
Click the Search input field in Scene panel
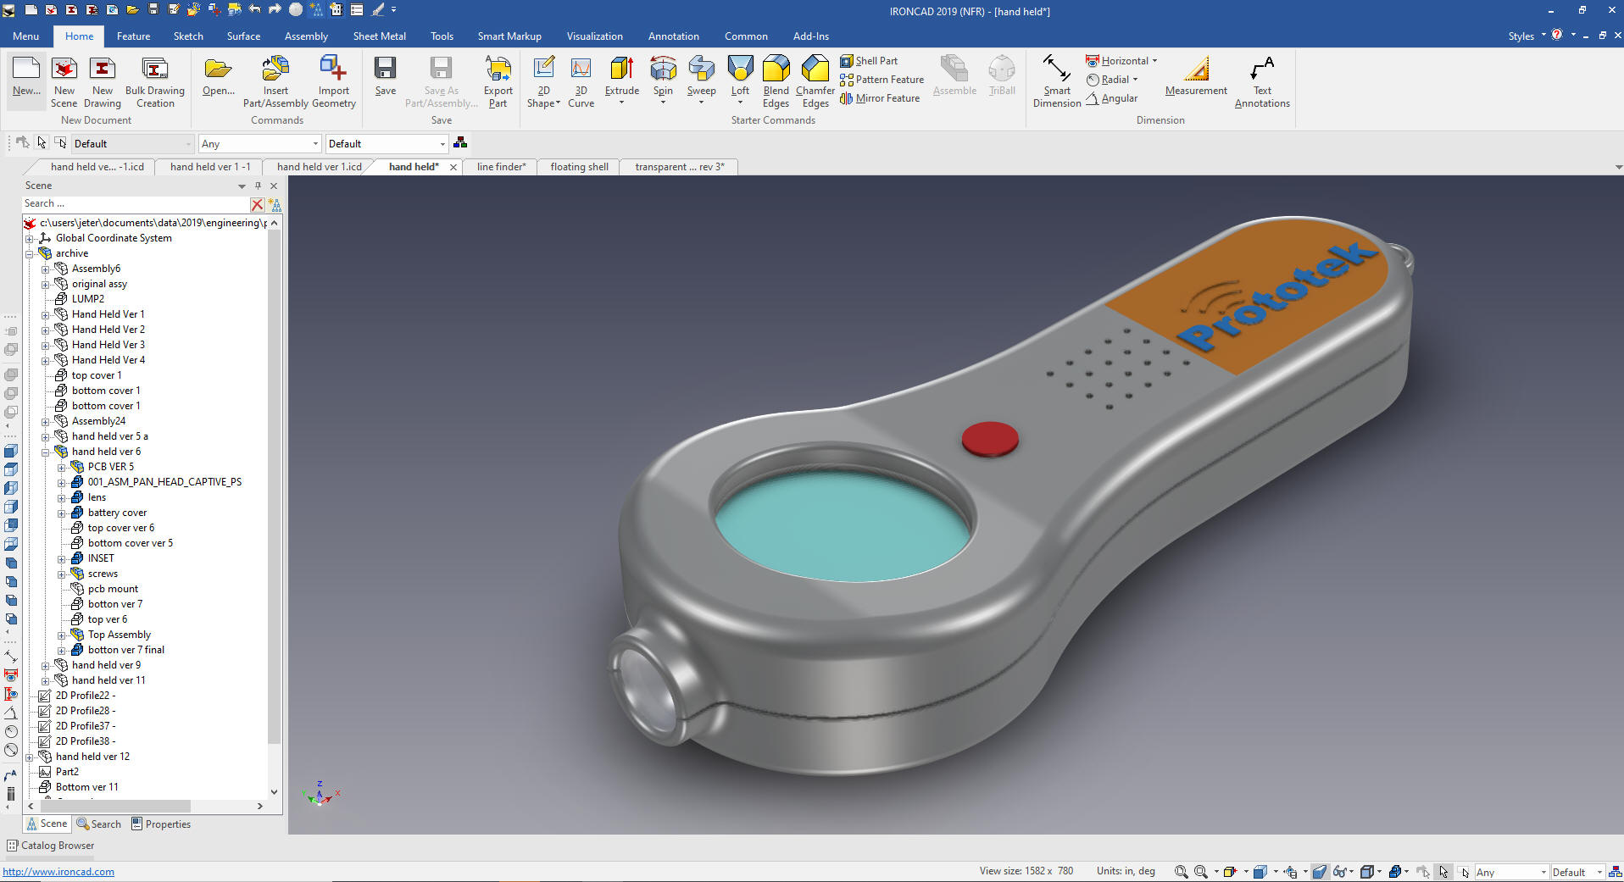136,204
